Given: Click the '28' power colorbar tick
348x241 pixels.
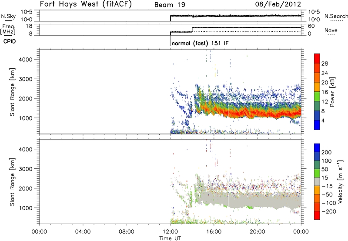Looking at the screenshot, I should 325,64.
